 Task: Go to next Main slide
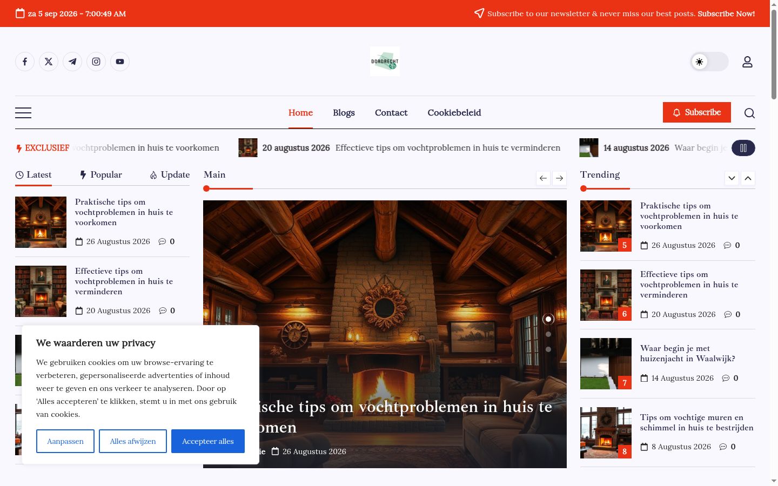(560, 178)
